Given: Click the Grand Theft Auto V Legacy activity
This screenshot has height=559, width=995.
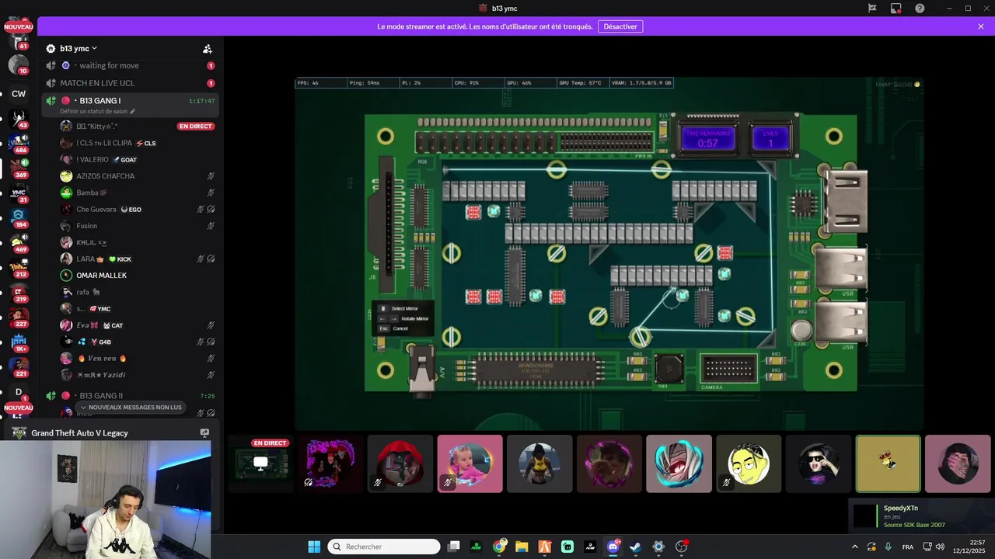Looking at the screenshot, I should pyautogui.click(x=79, y=433).
